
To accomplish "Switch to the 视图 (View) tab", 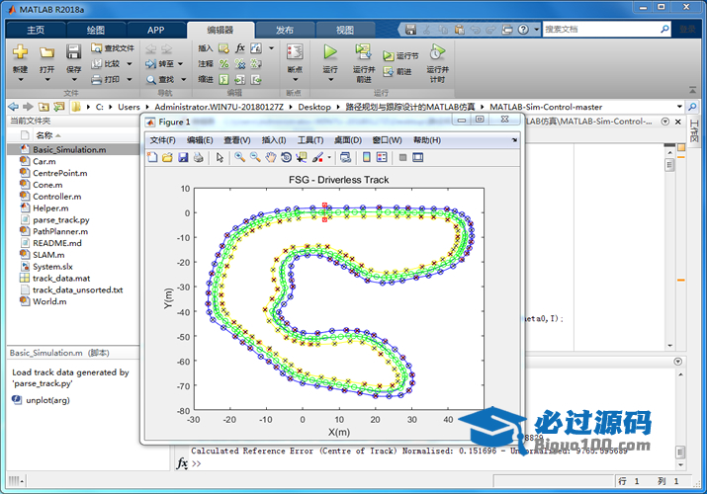I will click(345, 30).
